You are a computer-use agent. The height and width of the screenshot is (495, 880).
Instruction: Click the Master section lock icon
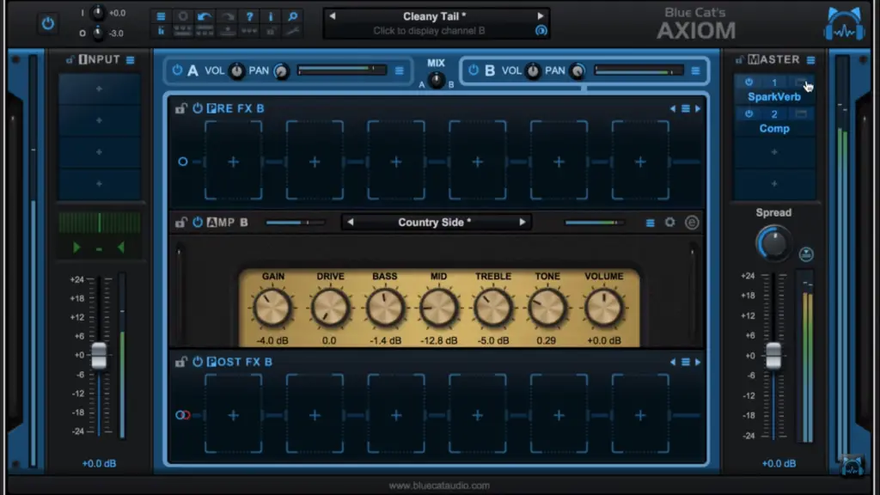click(740, 59)
